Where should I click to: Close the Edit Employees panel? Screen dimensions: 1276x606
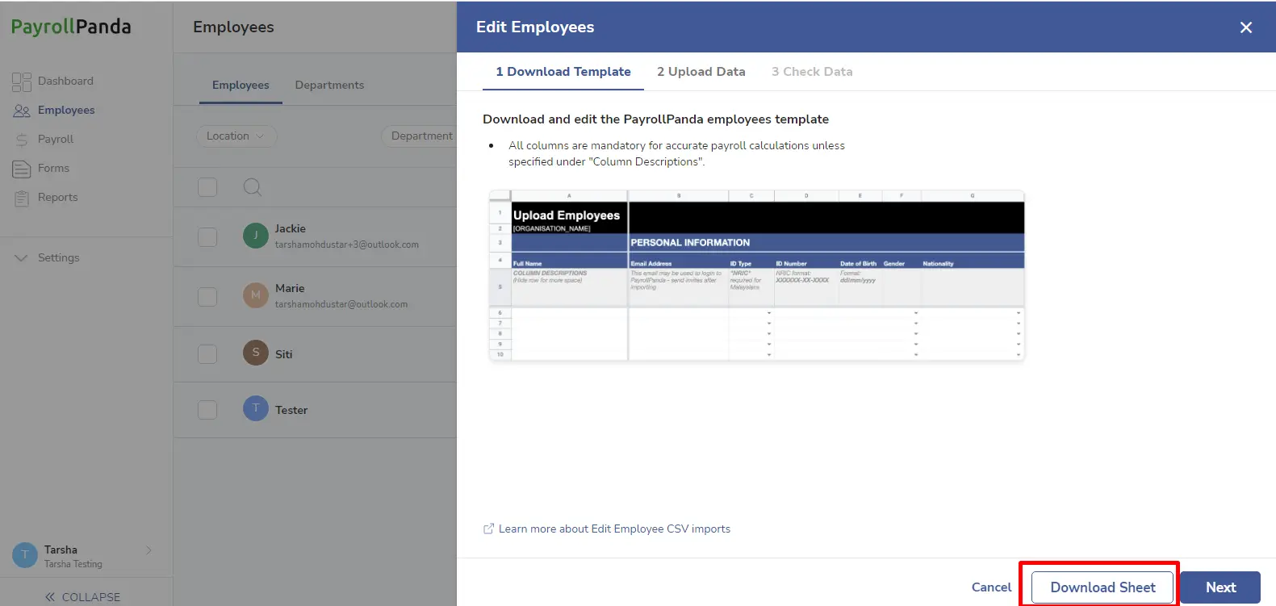point(1246,27)
